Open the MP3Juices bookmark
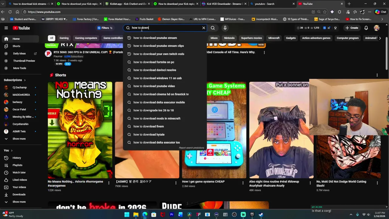 (232, 19)
